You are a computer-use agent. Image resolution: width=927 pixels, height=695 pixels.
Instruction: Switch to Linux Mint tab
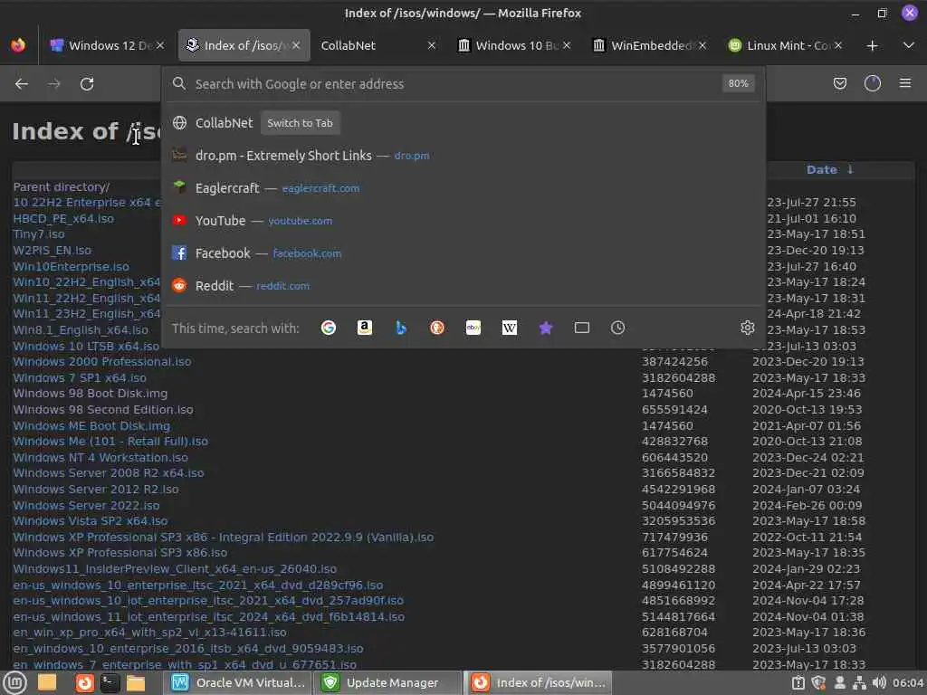(785, 45)
